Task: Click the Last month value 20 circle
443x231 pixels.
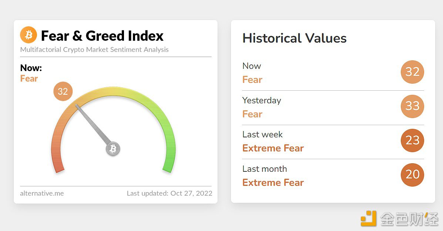Action: click(x=412, y=174)
